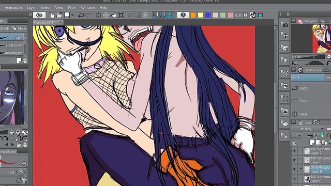Open the layer palette color dropdown arrow

point(299,135)
